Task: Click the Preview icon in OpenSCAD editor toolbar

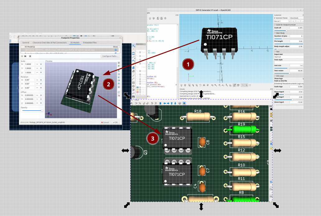Action: (150, 18)
